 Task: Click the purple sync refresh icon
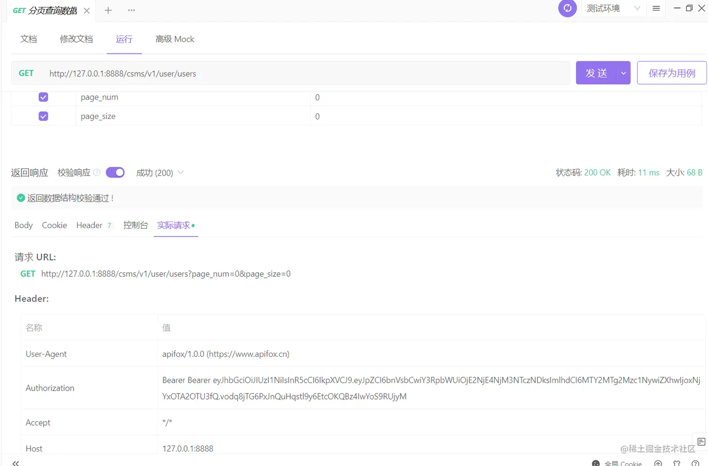coord(568,8)
